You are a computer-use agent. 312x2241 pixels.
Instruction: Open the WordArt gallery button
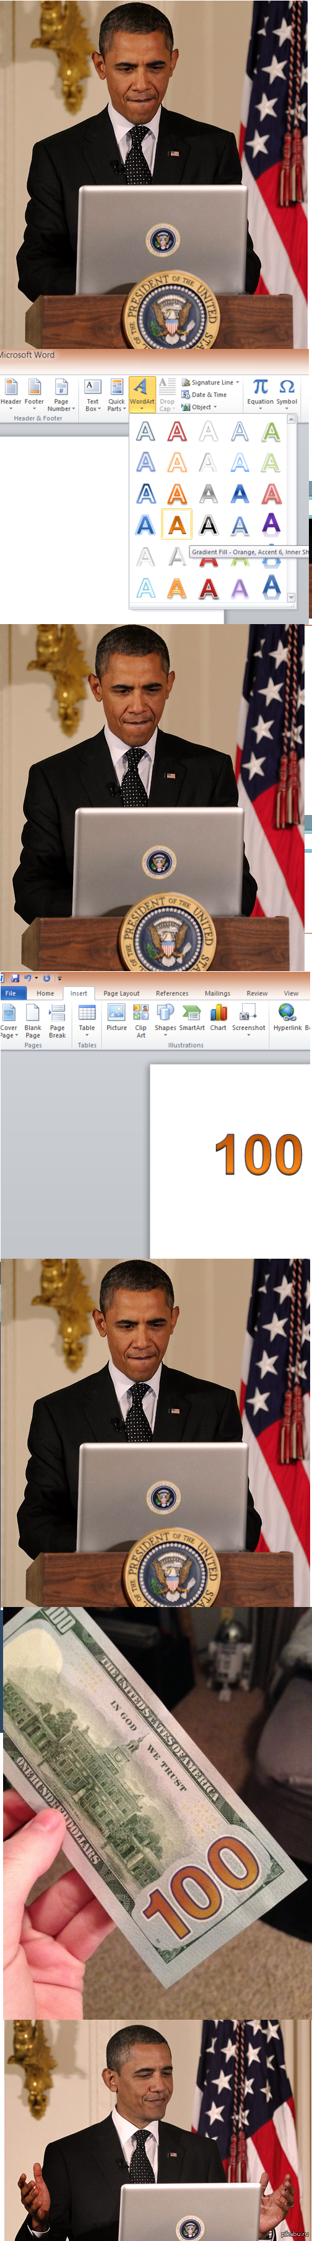[x=142, y=394]
